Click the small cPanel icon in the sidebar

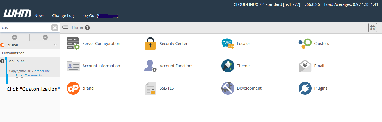3,45
